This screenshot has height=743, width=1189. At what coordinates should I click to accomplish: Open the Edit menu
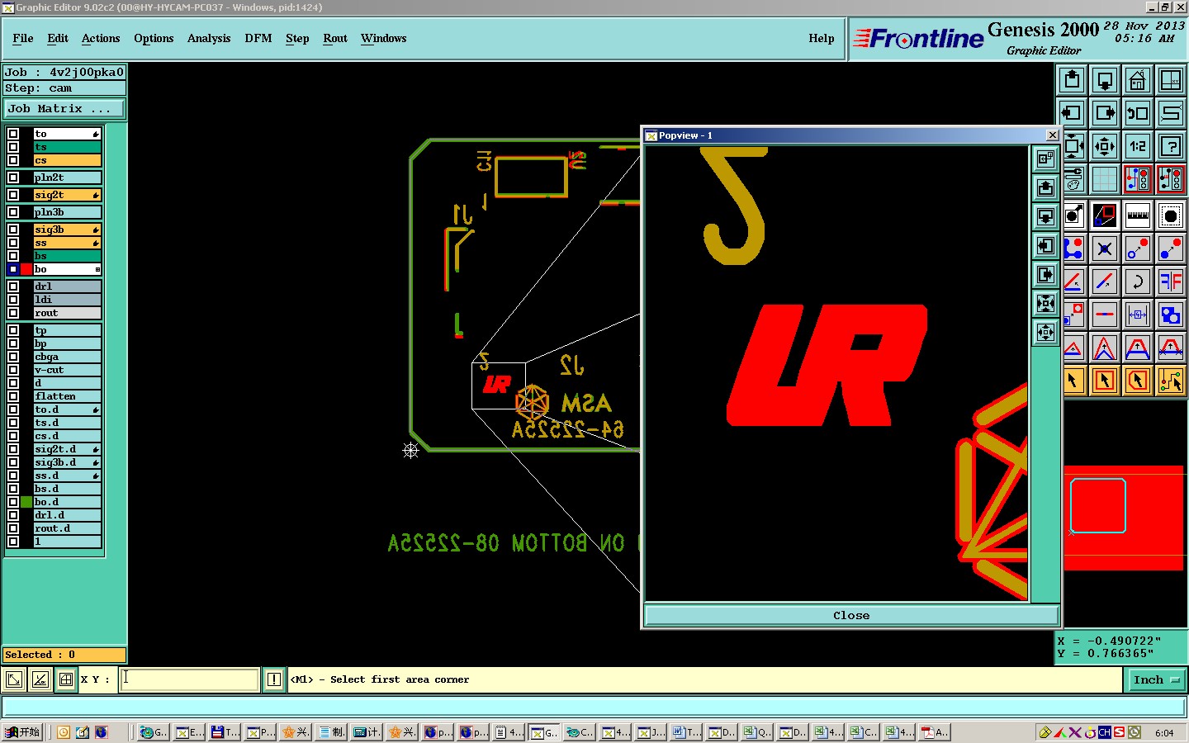tap(58, 38)
